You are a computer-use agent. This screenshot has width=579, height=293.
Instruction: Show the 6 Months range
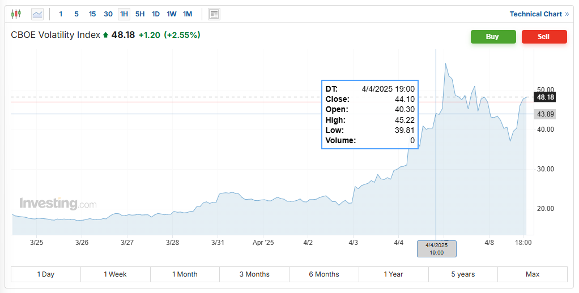click(324, 274)
